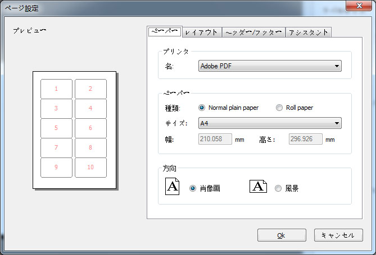This screenshot has width=376, height=255.
Task: Close the ページ設定 dialog
Action: tap(359, 6)
